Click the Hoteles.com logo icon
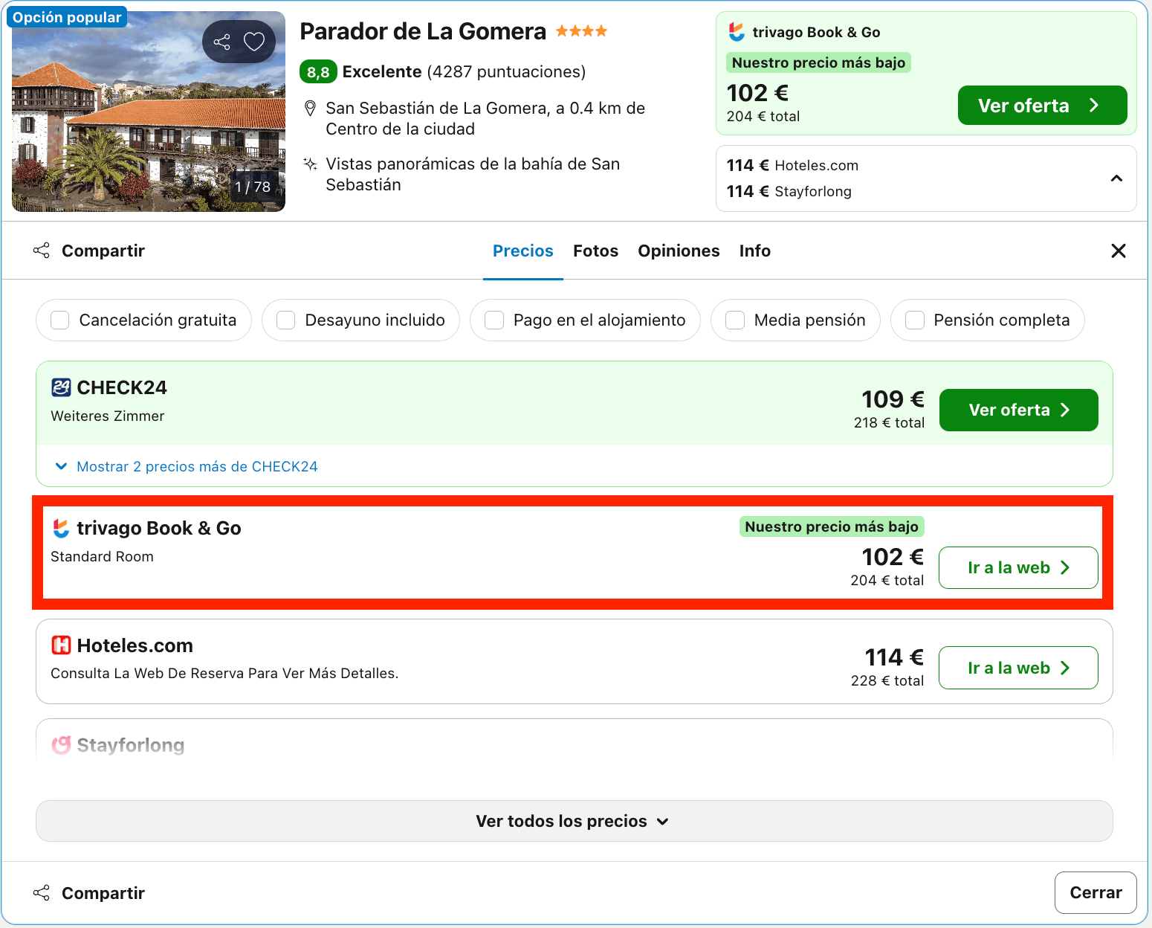 tap(61, 645)
